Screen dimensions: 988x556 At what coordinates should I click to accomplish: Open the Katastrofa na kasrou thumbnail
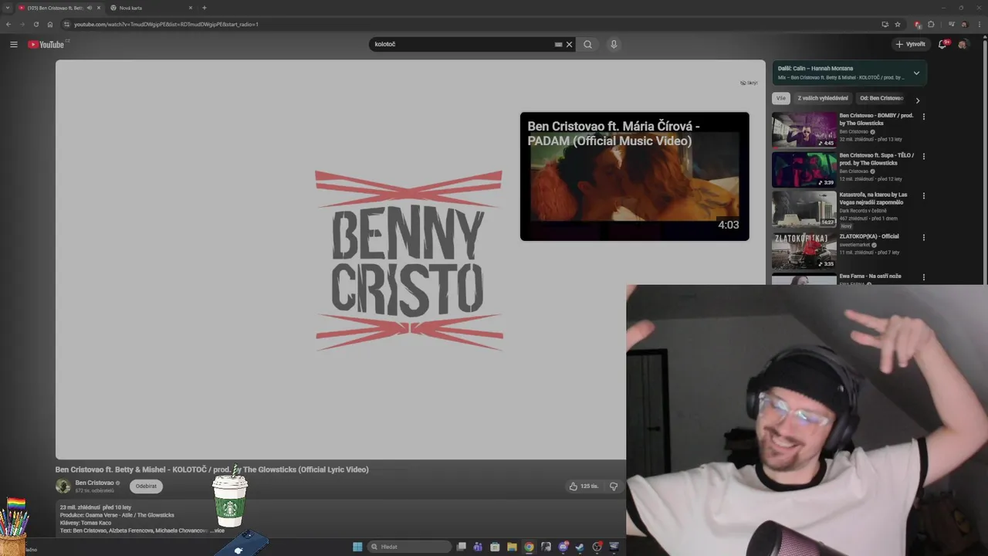coord(804,210)
